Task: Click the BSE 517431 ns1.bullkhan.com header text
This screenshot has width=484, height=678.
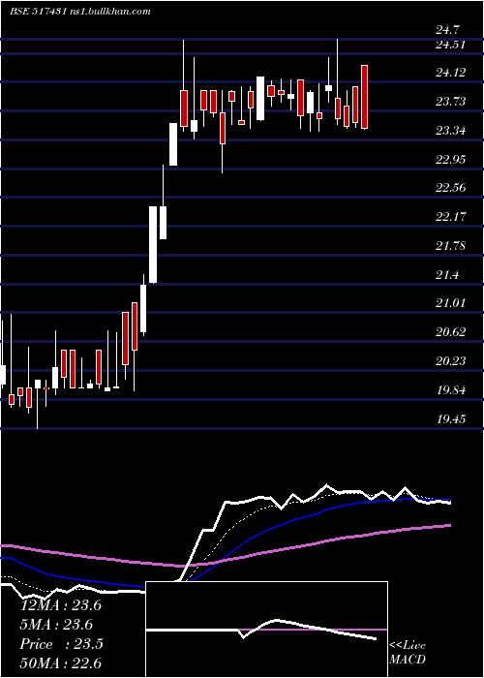Action: [80, 12]
